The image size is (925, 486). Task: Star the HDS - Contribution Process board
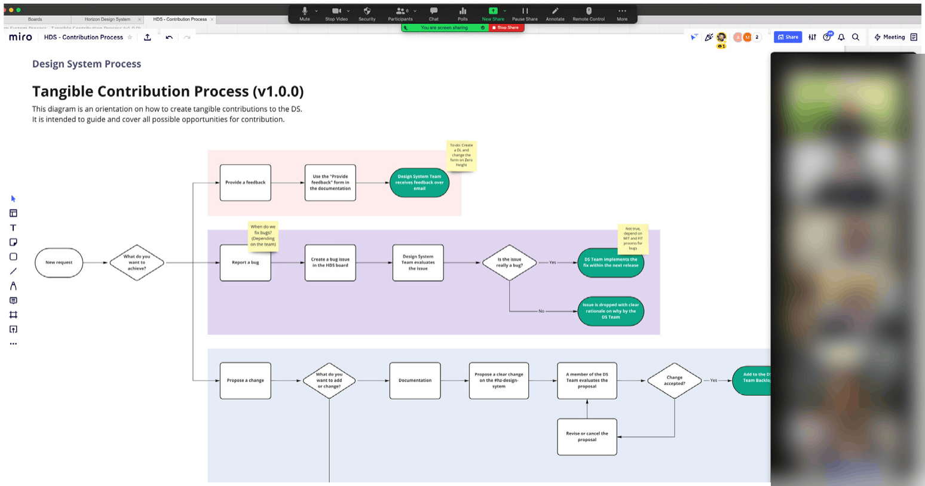click(x=130, y=37)
